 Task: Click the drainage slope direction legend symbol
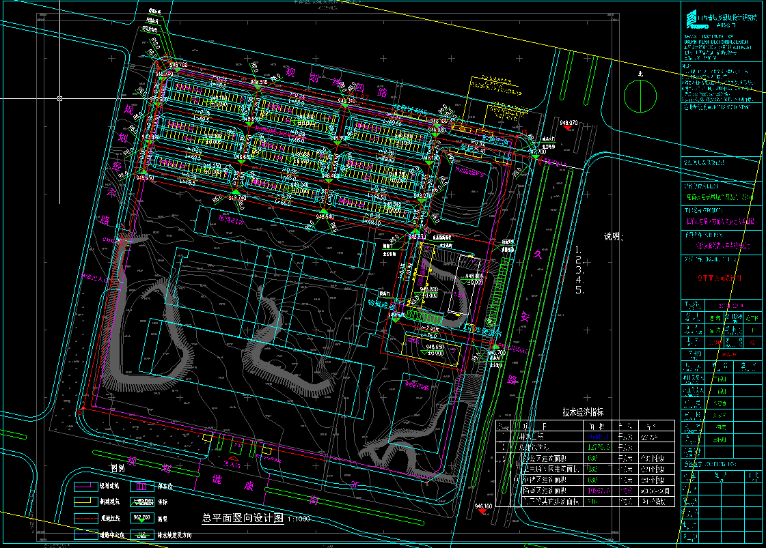click(141, 534)
